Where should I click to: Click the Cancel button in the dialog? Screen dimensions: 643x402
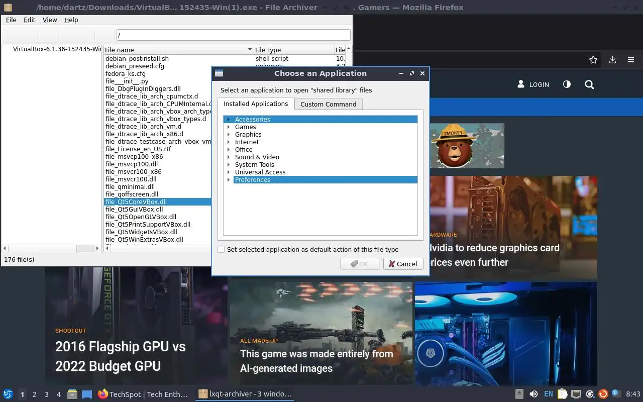pyautogui.click(x=403, y=264)
